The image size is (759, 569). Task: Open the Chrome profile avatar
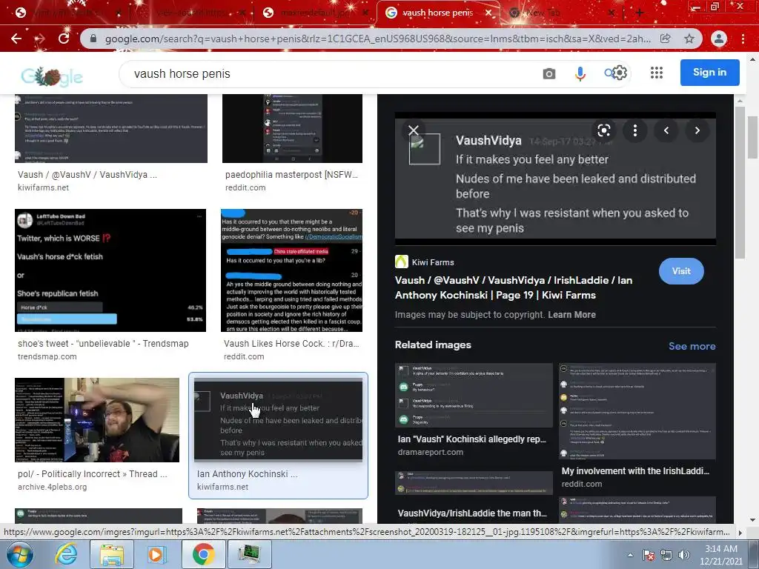pyautogui.click(x=719, y=39)
